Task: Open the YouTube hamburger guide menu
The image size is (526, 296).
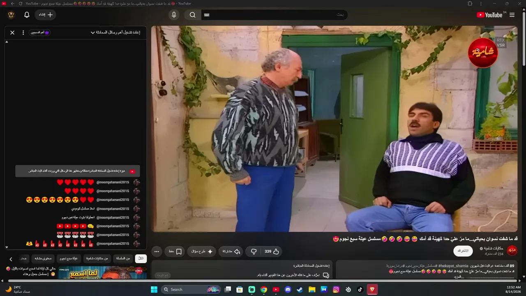Action: point(512,15)
